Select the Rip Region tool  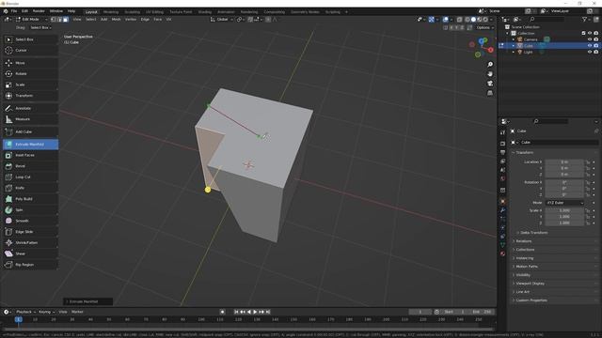30,265
